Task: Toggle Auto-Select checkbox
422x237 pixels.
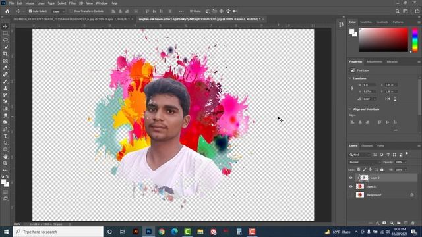Action: point(30,11)
